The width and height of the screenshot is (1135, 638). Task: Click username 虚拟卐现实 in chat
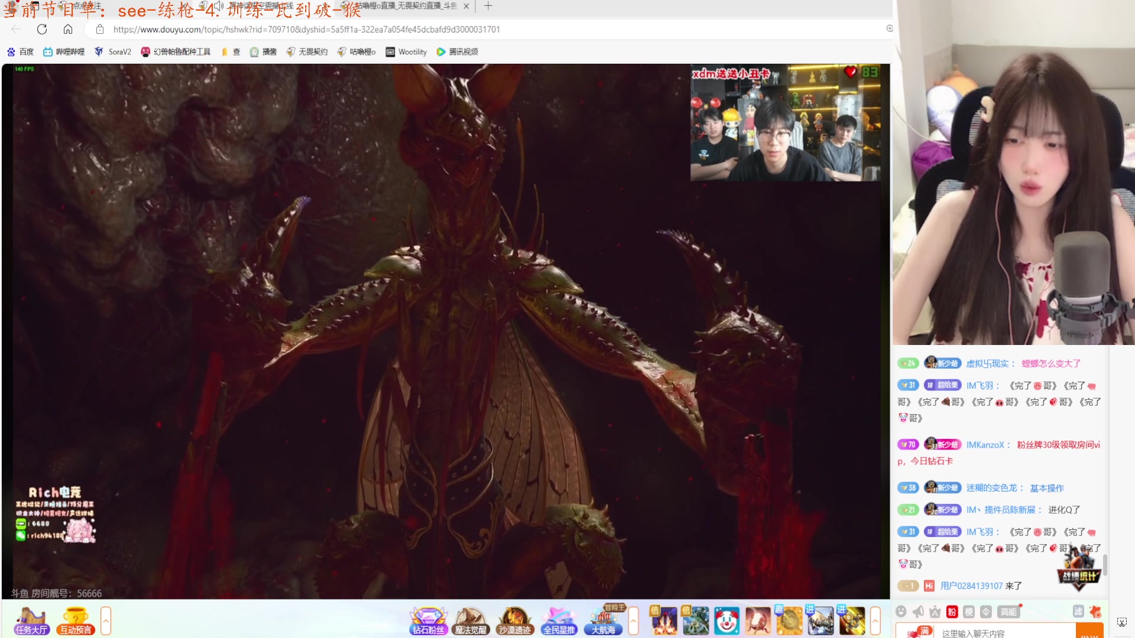[987, 364]
